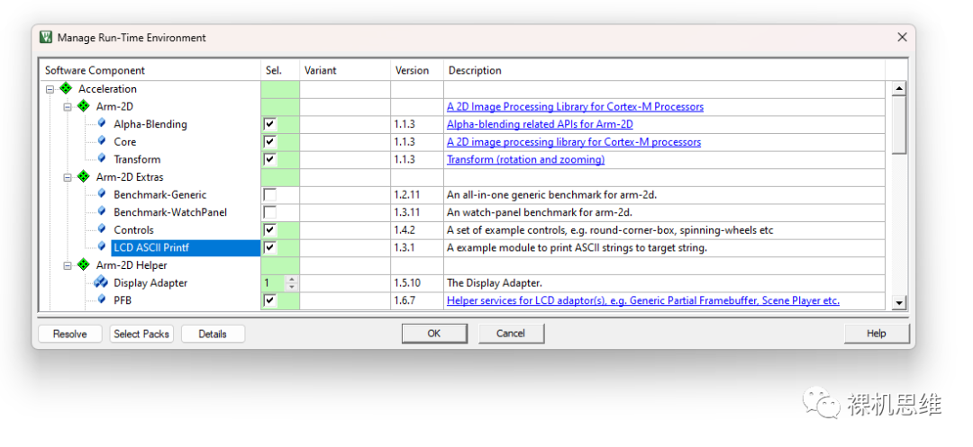The width and height of the screenshot is (973, 447).
Task: Select the Display Adapter tree row
Action: 150,282
